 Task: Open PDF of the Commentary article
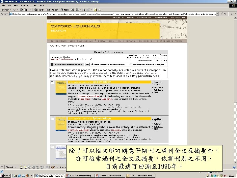[156, 129]
